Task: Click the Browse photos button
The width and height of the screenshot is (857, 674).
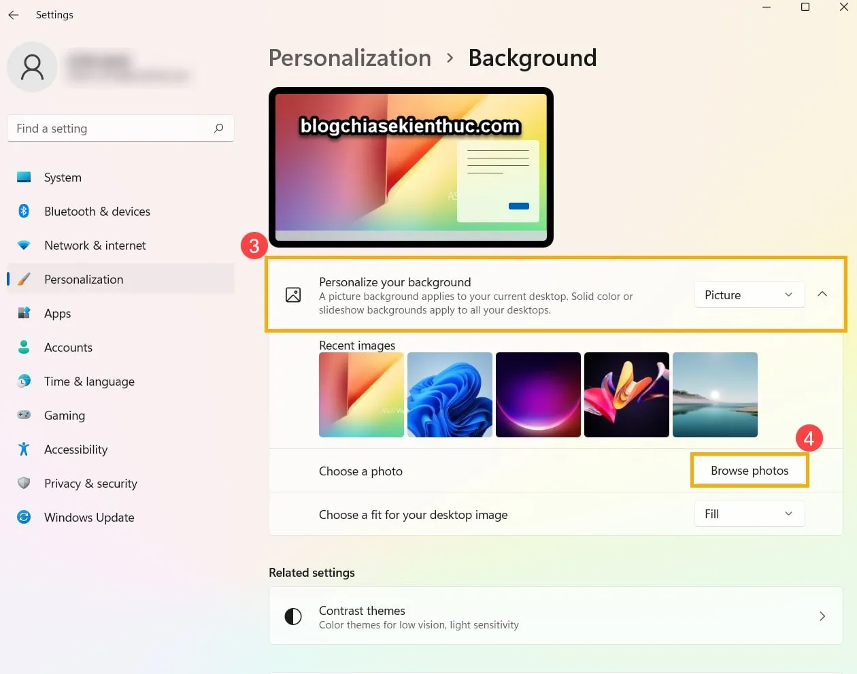Action: [x=750, y=471]
